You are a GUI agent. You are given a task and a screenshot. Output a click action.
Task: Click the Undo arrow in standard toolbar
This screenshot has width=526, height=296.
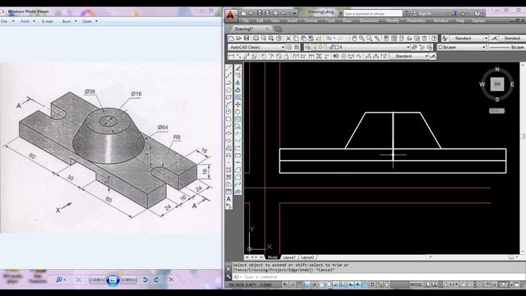[x=329, y=39]
